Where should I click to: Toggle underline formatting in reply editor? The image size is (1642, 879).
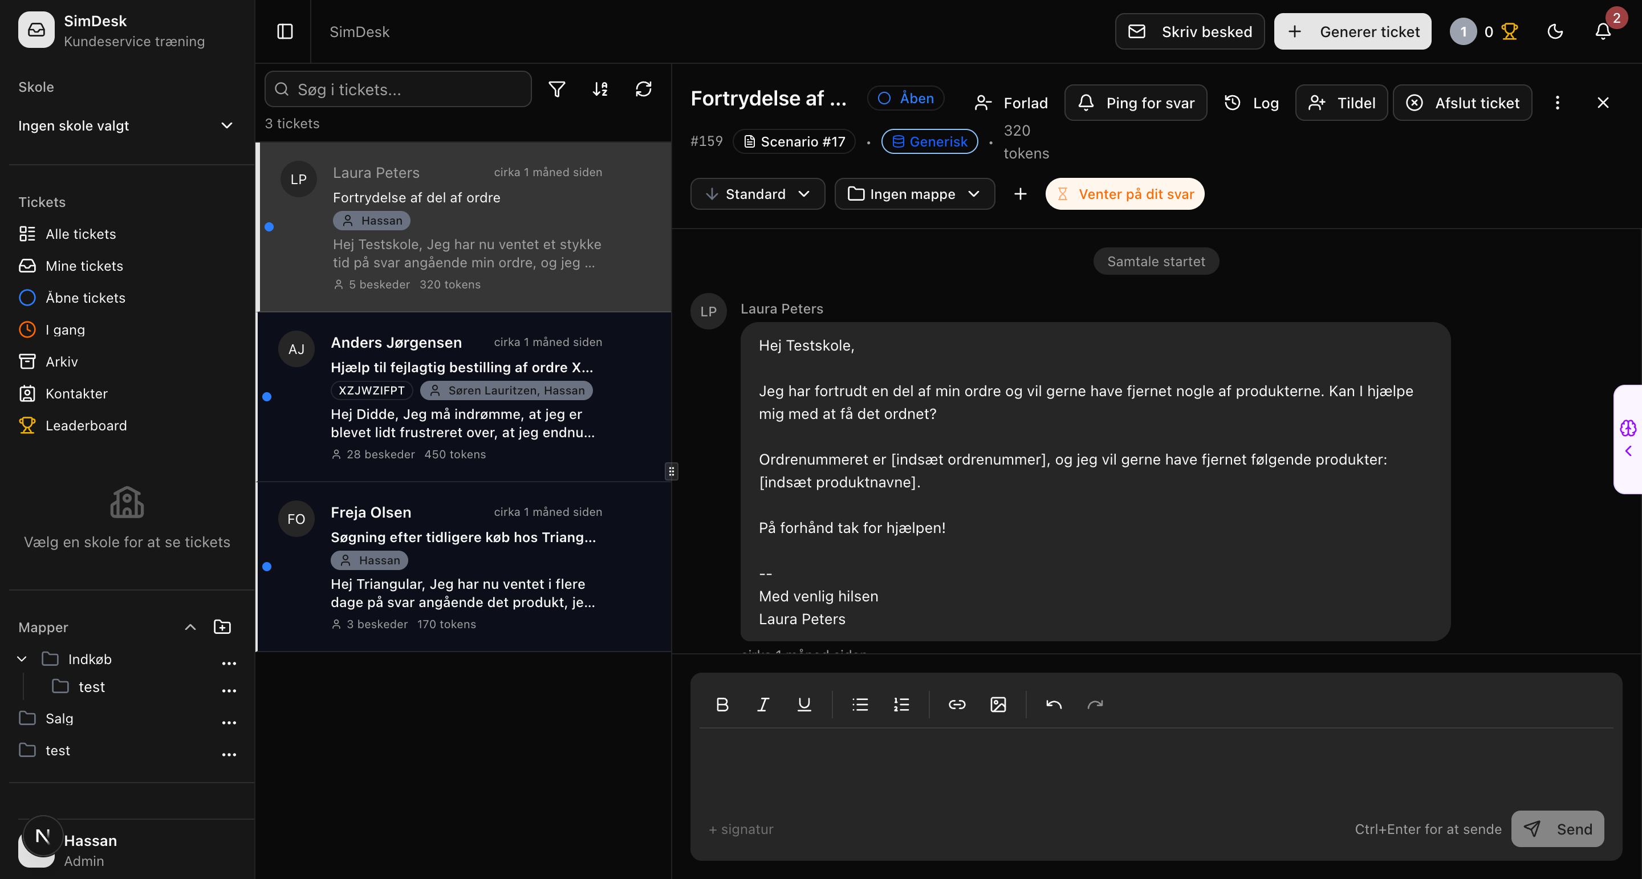[804, 705]
